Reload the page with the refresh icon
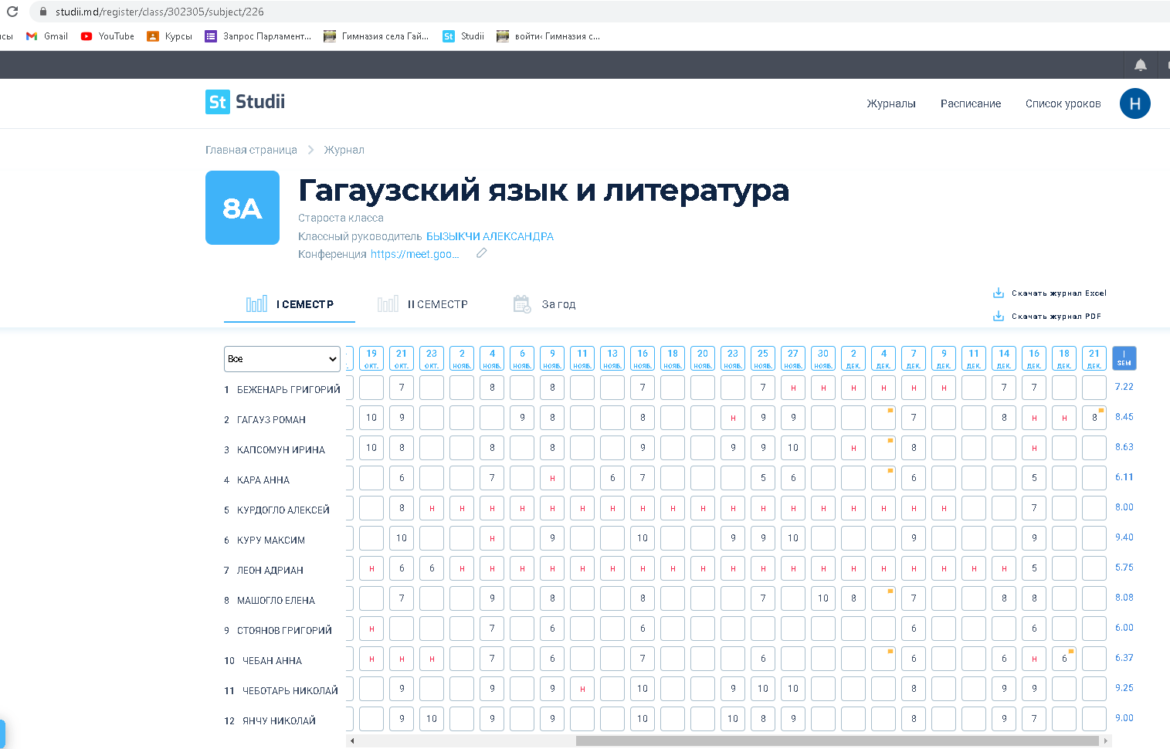The width and height of the screenshot is (1170, 749). tap(12, 12)
